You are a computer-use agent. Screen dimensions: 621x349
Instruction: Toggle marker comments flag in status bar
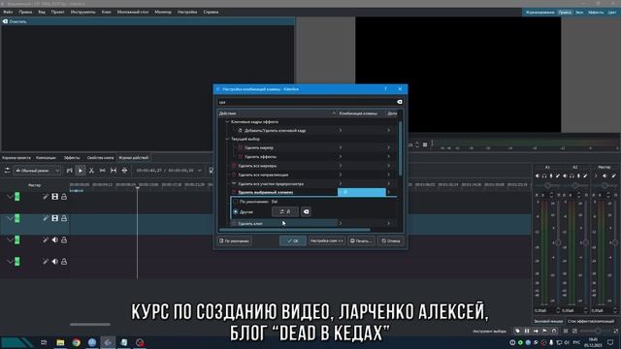coord(545,331)
